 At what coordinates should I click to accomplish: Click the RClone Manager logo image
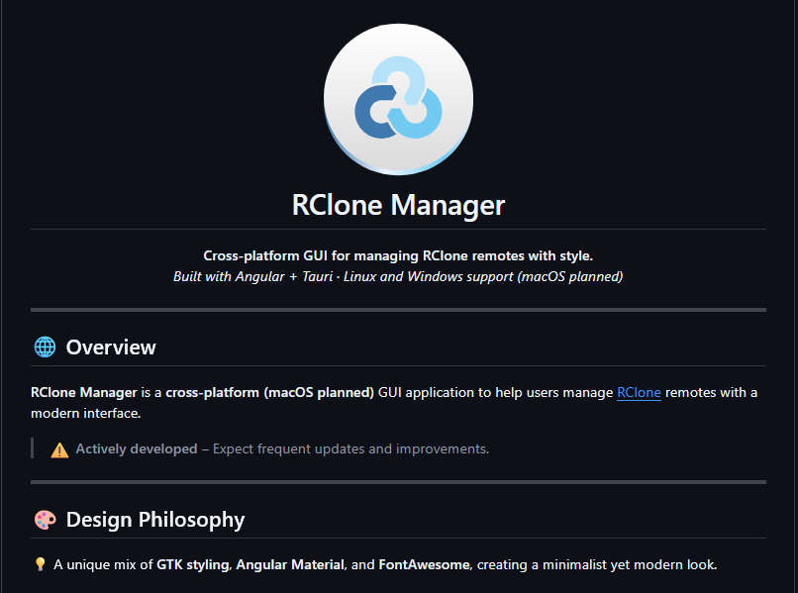398,99
